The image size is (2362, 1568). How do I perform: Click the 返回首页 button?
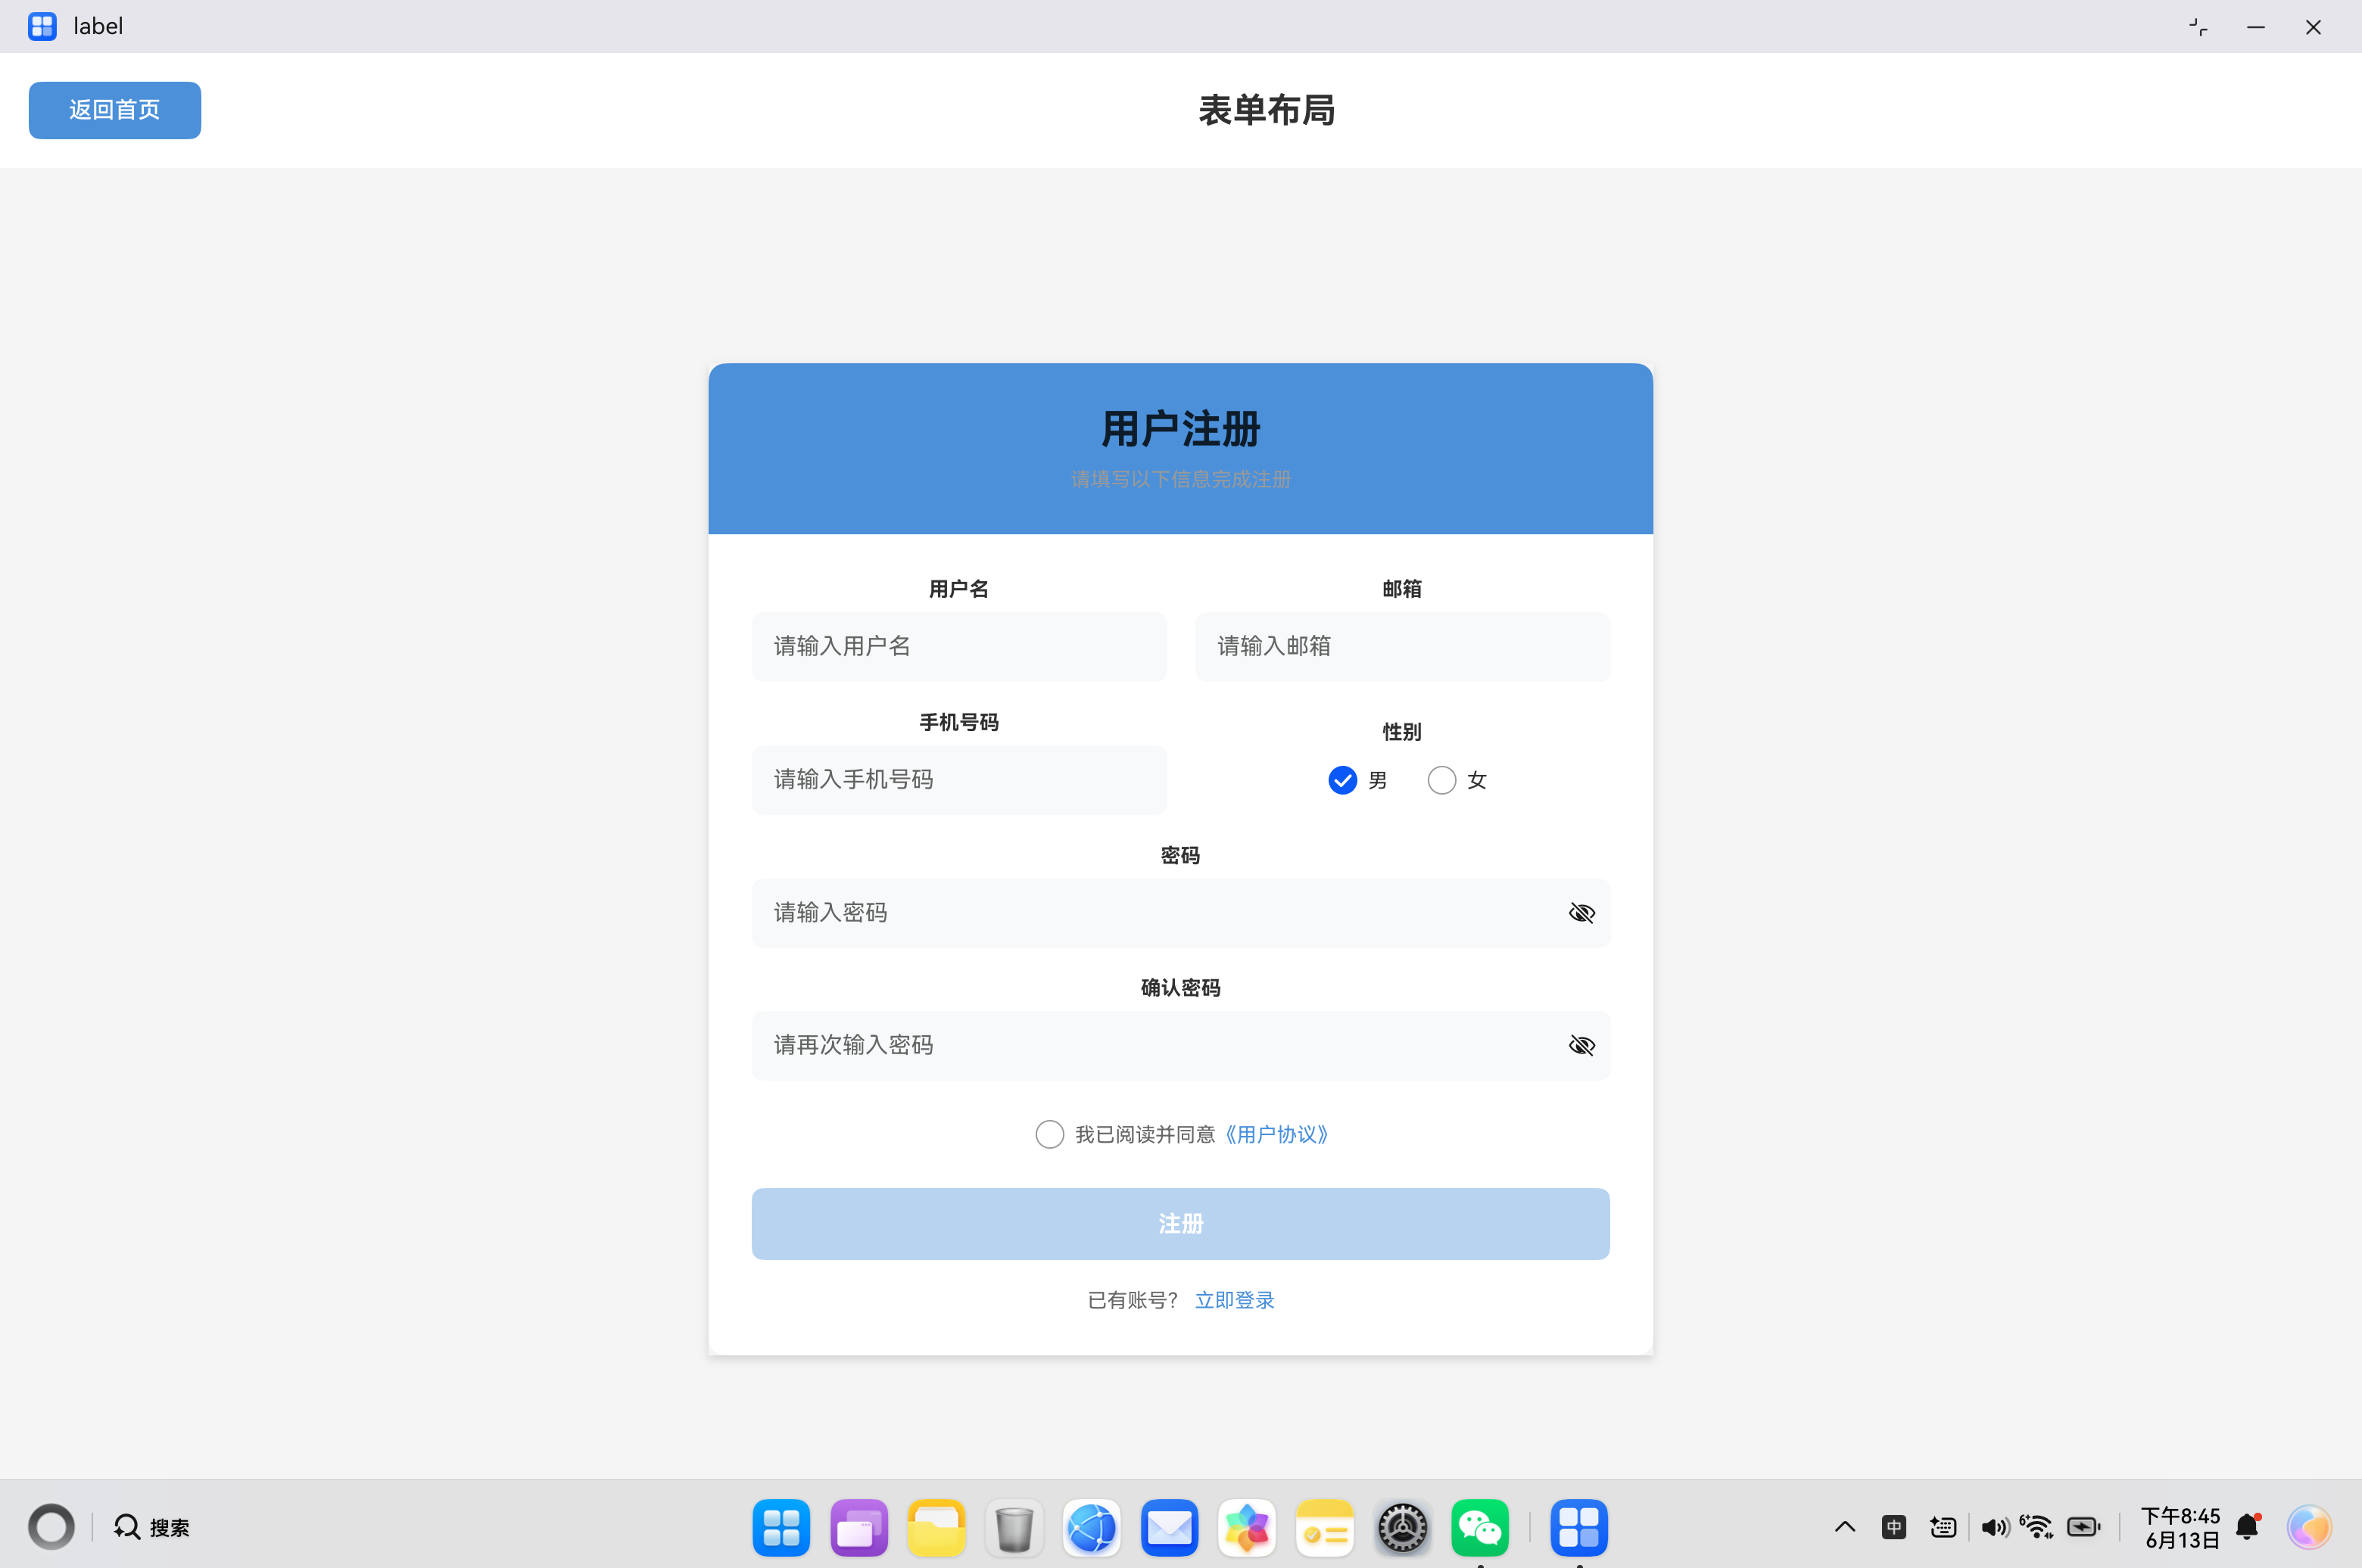point(114,110)
